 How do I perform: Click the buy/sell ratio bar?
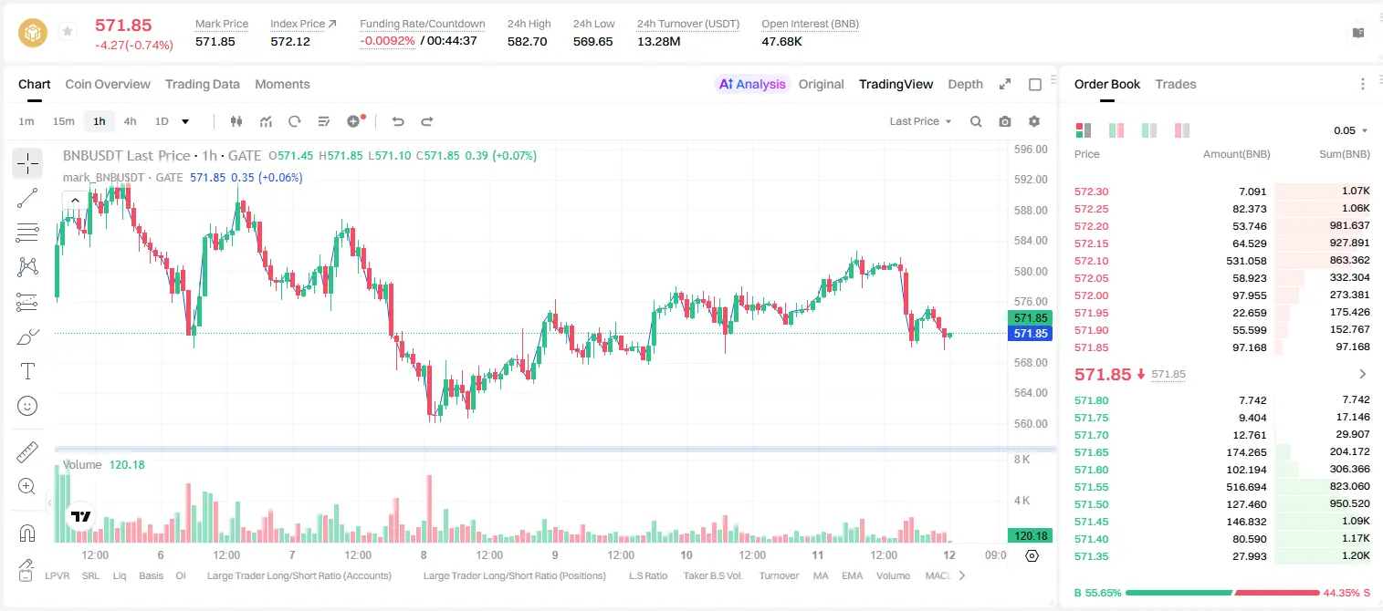tap(1221, 593)
